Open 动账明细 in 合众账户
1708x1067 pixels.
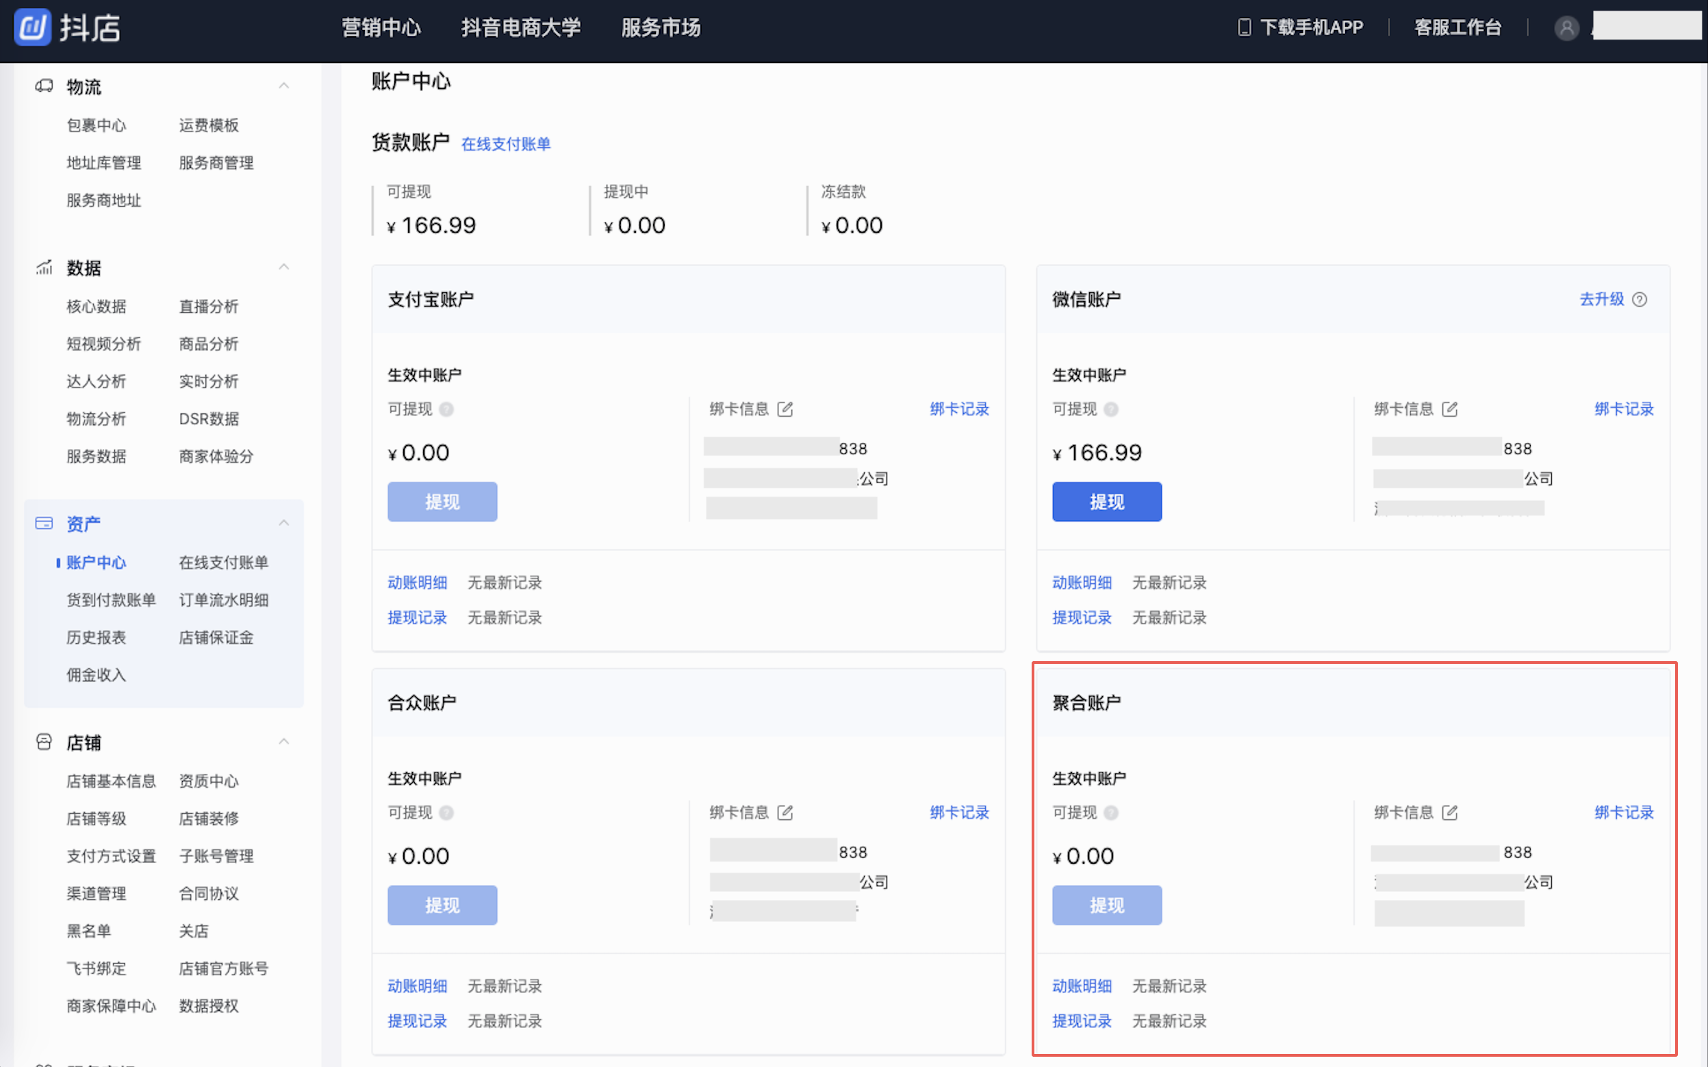point(417,986)
